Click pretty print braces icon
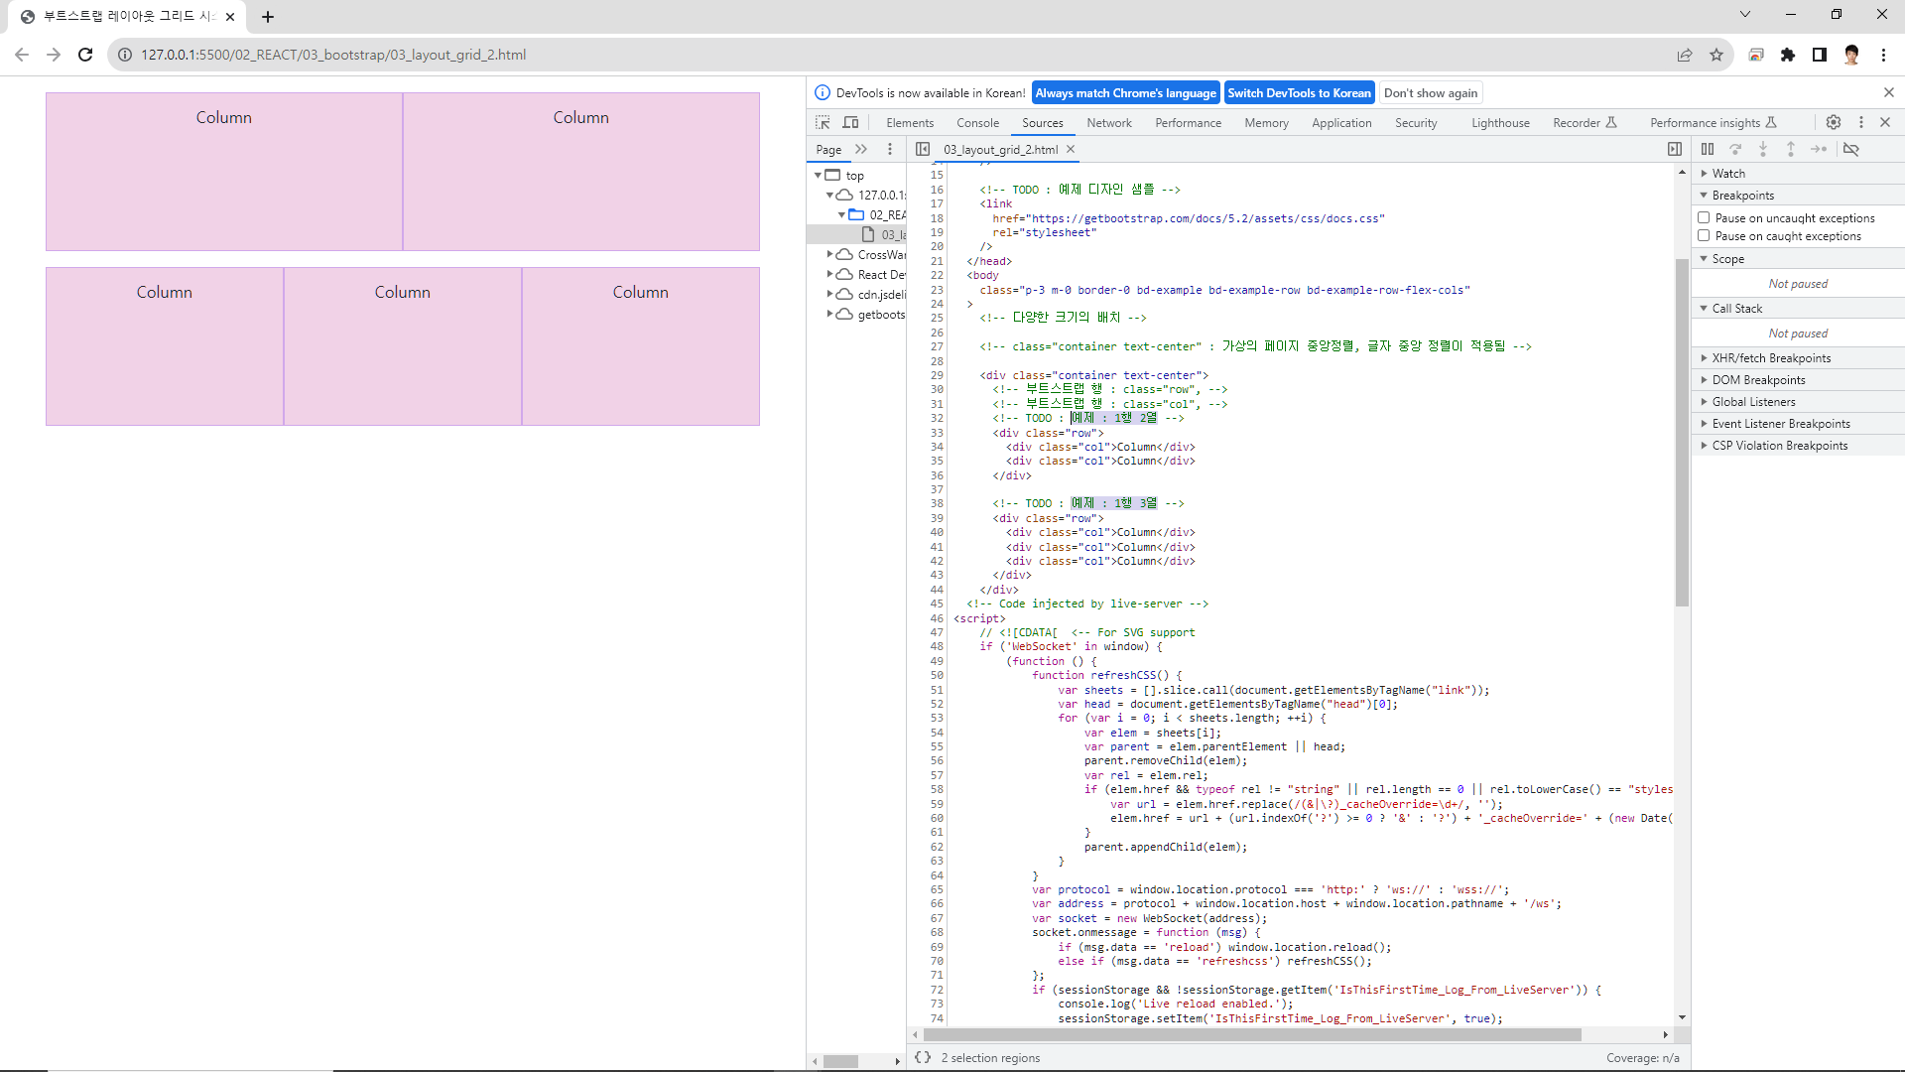Image resolution: width=1905 pixels, height=1072 pixels. tap(923, 1057)
